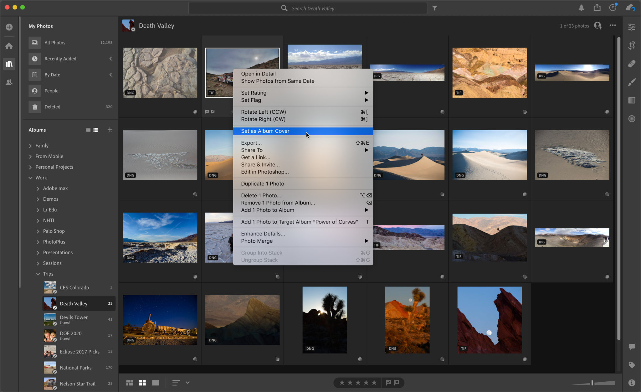Open the Death Valley album
The height and width of the screenshot is (392, 641).
coord(74,303)
